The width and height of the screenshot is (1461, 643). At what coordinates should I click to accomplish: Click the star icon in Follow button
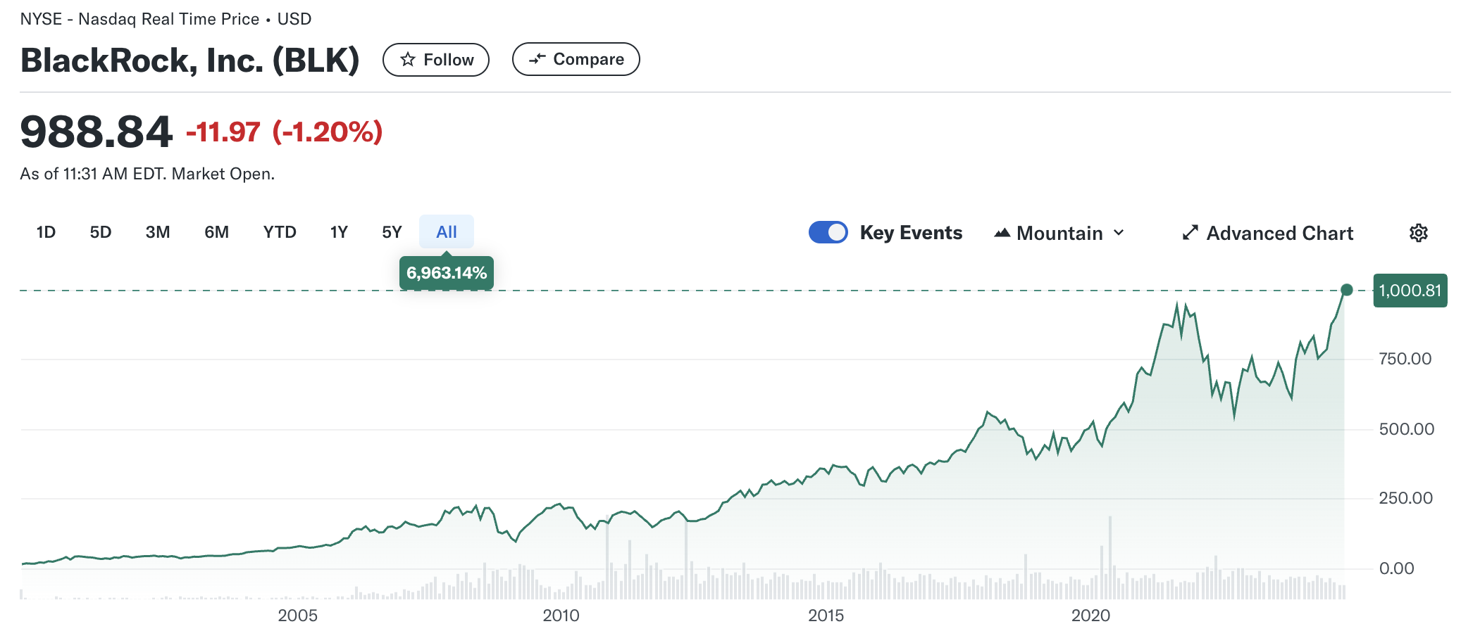tap(407, 60)
